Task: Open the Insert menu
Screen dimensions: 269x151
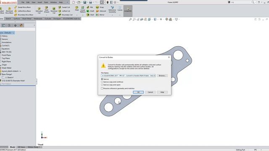Action: click(40, 3)
